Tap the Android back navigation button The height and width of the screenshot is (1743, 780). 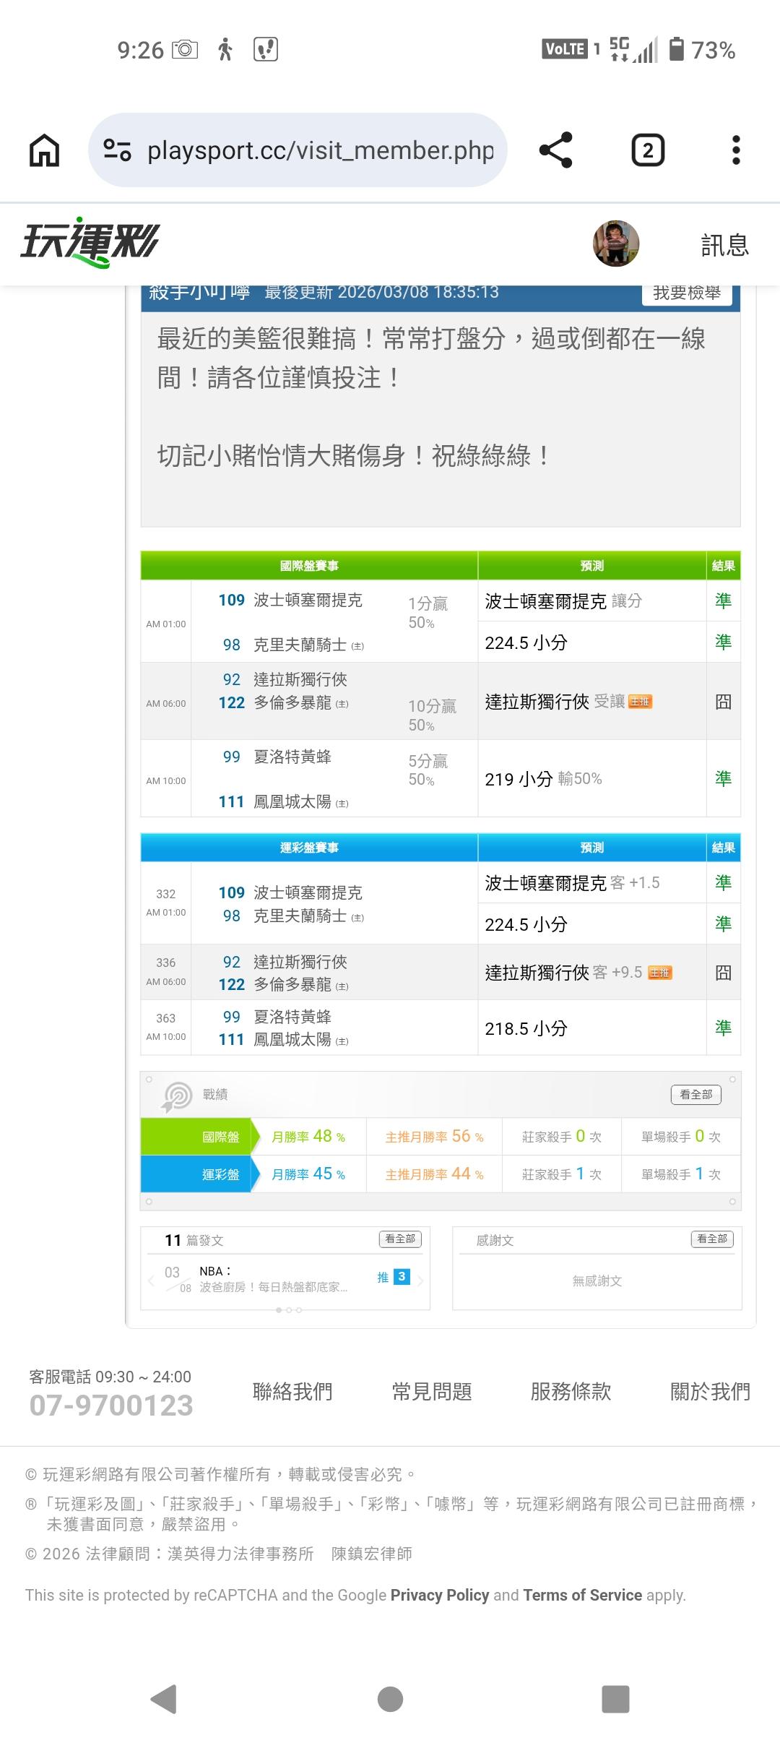[164, 1699]
